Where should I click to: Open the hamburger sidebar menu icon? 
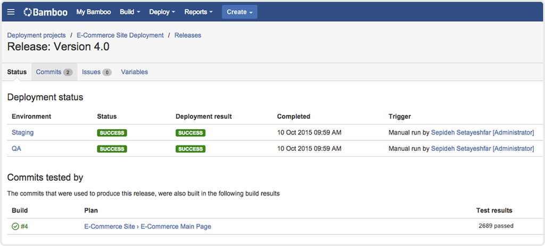pyautogui.click(x=11, y=12)
